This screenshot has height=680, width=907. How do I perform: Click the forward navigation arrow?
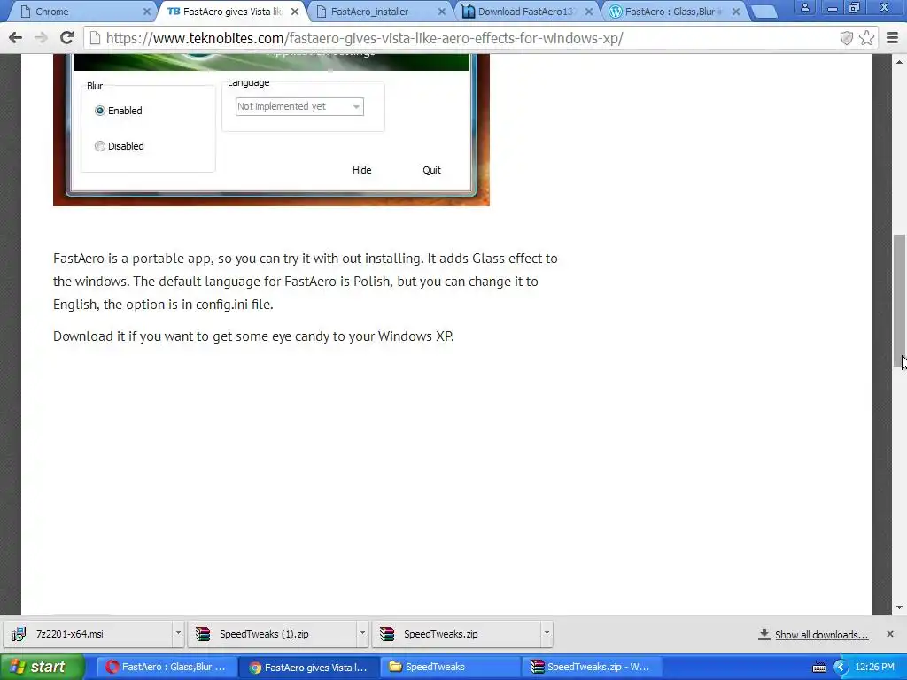click(41, 38)
